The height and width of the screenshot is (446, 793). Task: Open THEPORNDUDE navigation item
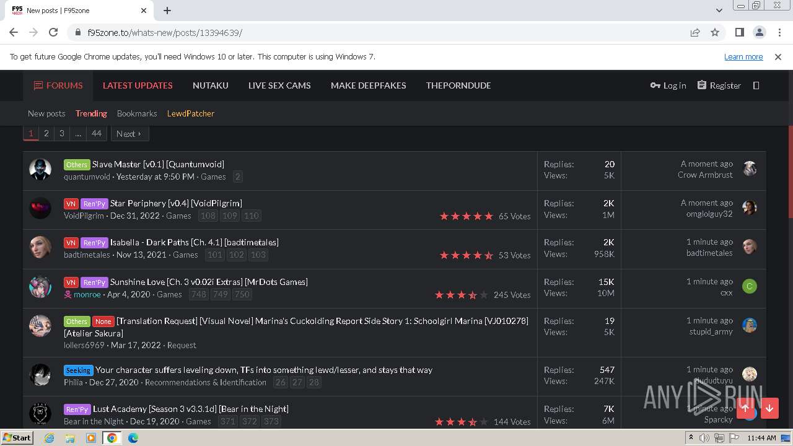tap(458, 85)
